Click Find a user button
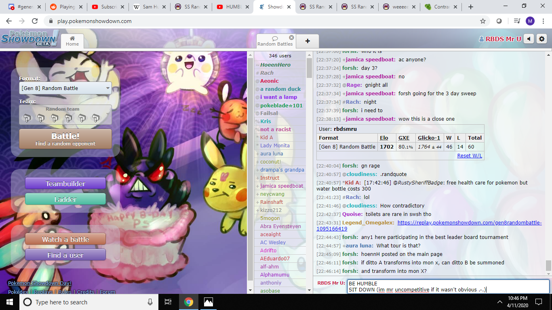552x310 pixels. 65,255
